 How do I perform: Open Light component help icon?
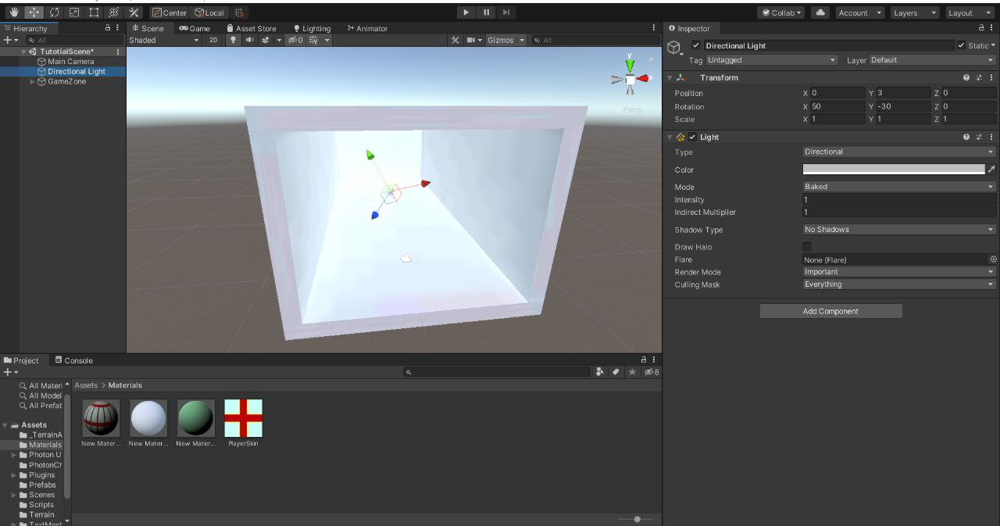(x=966, y=137)
